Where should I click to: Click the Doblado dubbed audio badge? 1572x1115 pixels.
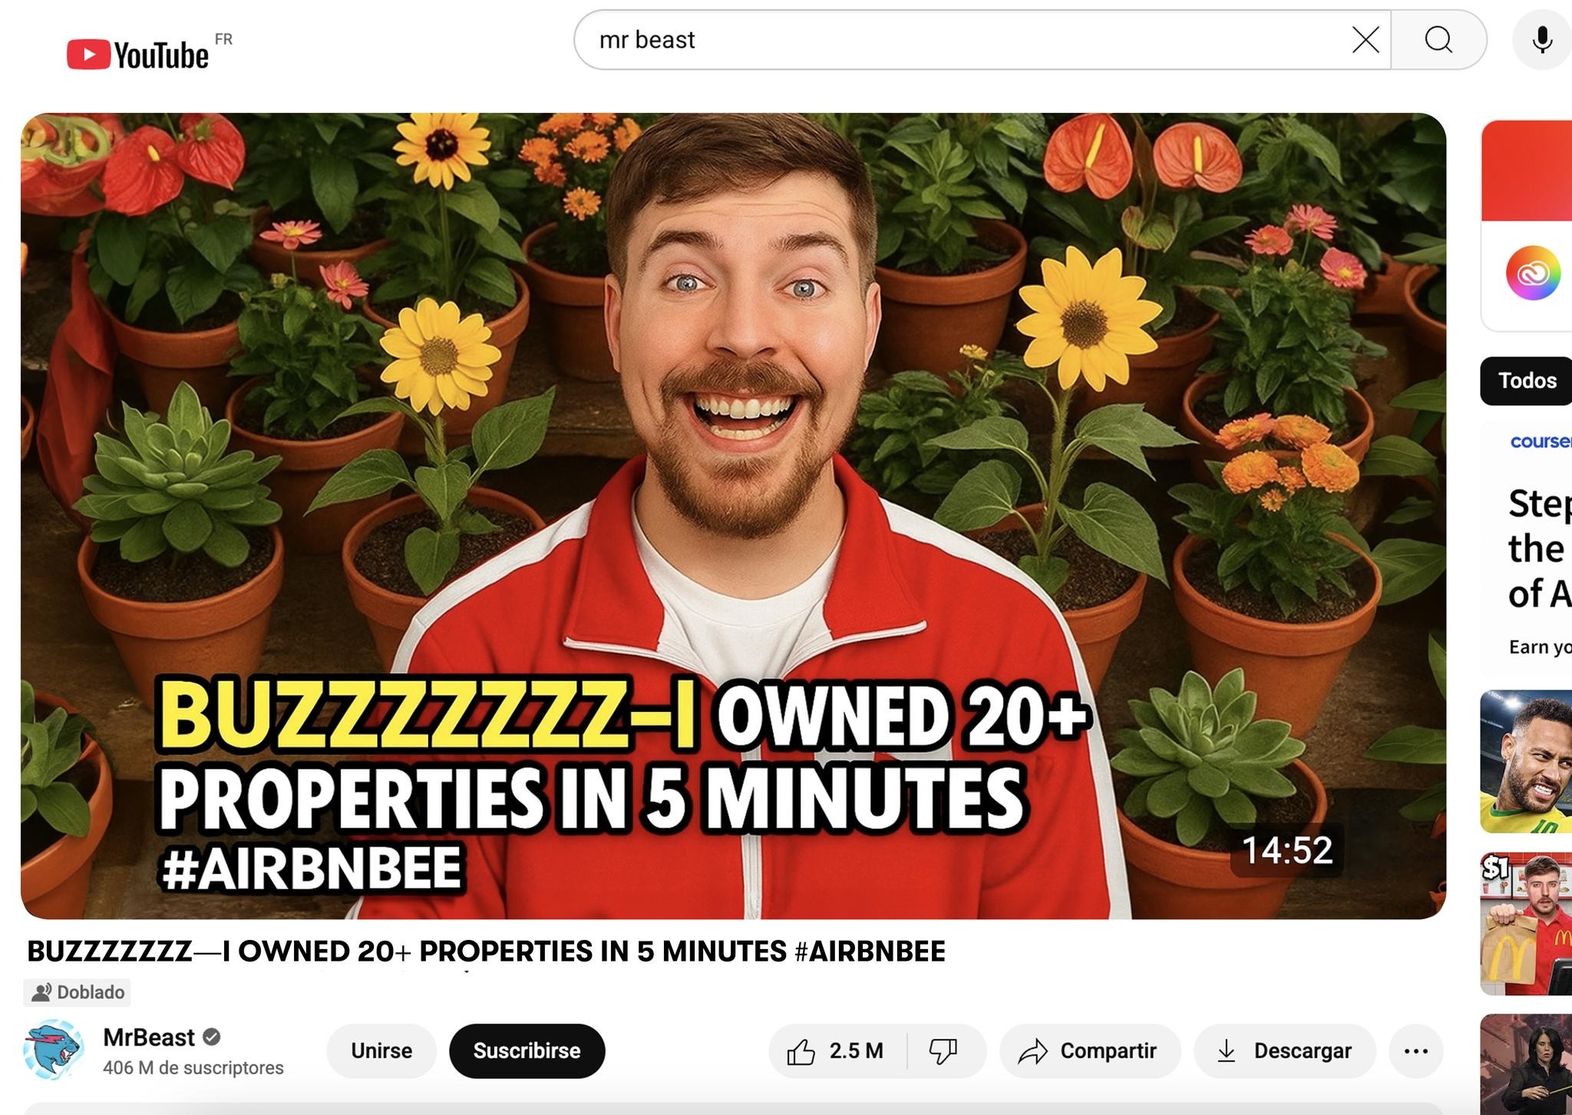[x=78, y=992]
